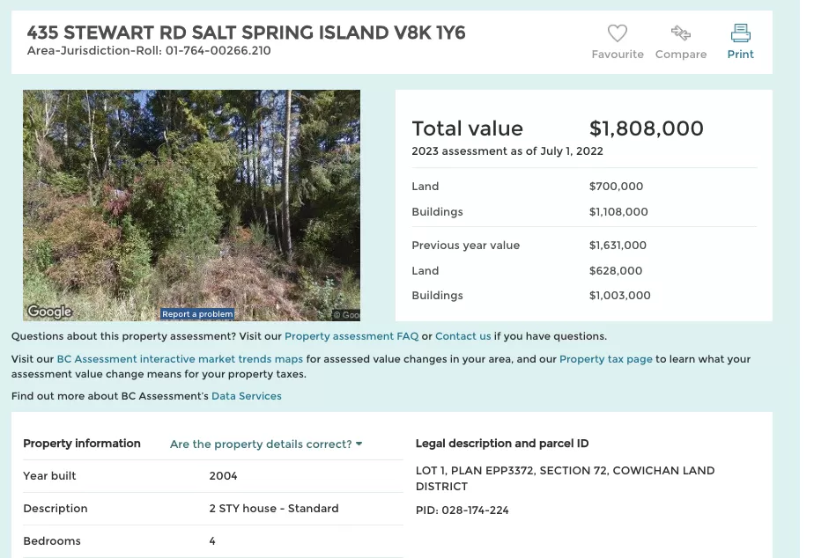Click the Google logo on photo
The height and width of the screenshot is (558, 814).
[49, 312]
